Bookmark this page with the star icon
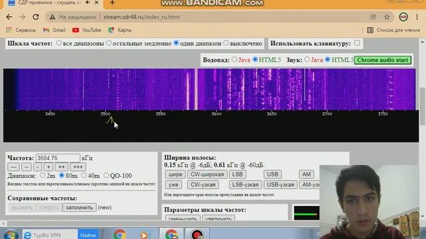The width and height of the screenshot is (426, 239). (x=387, y=17)
